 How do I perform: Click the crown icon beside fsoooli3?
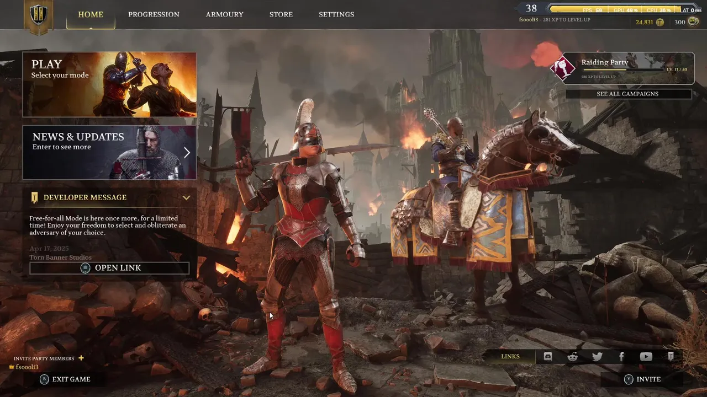pos(12,367)
